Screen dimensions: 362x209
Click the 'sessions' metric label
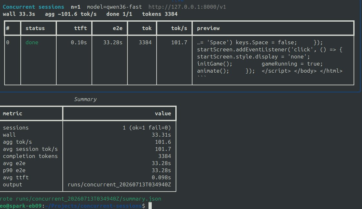(x=16, y=128)
